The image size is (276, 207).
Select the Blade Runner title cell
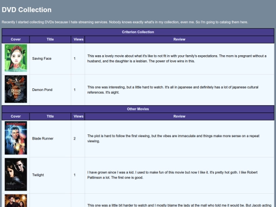[x=50, y=139]
